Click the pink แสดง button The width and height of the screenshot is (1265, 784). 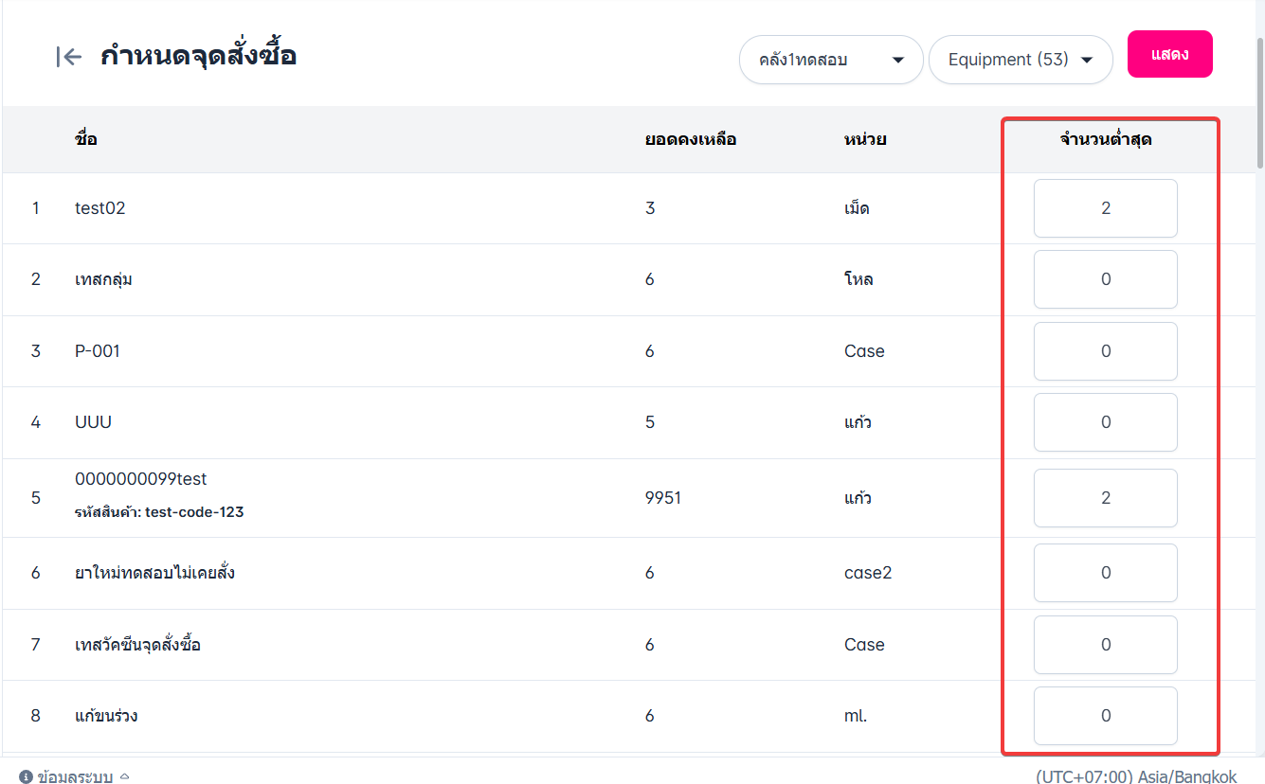coord(1169,54)
